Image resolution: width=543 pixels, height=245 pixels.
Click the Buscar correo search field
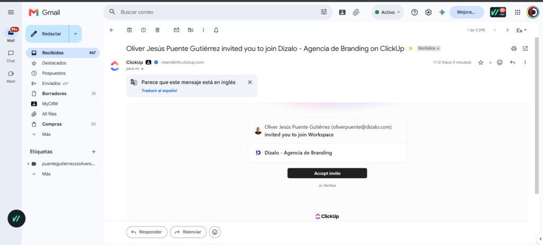pos(218,12)
